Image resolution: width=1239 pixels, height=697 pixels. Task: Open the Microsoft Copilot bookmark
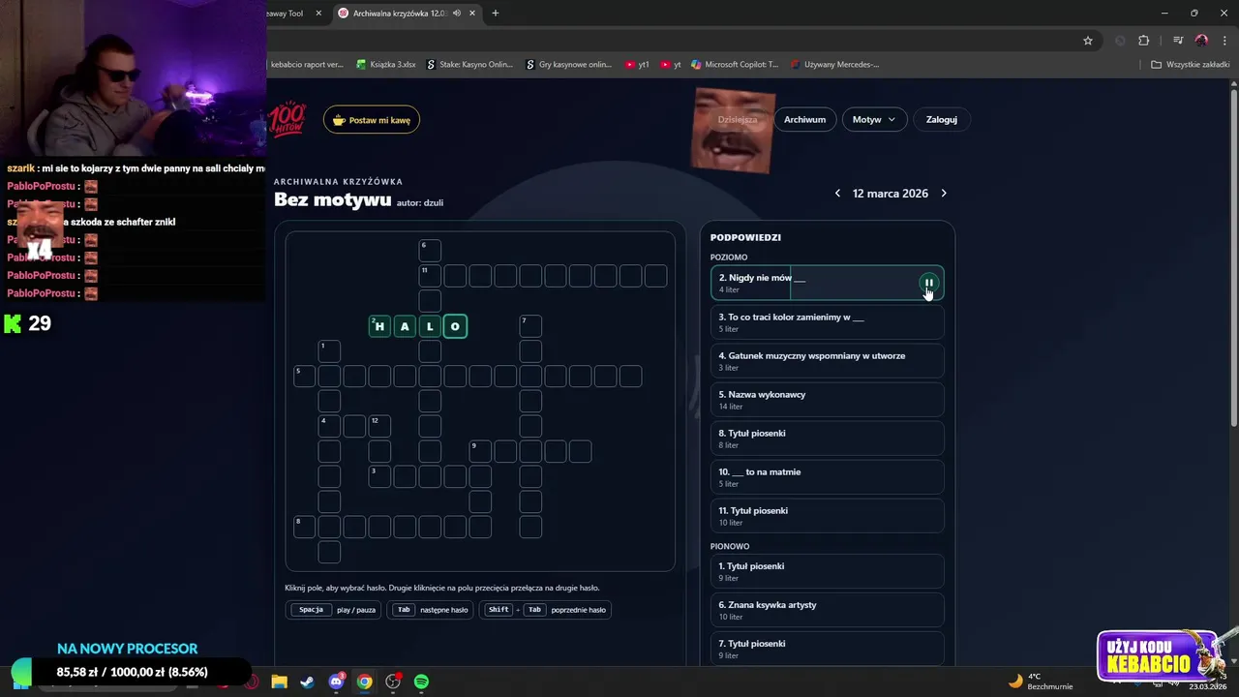pos(735,65)
